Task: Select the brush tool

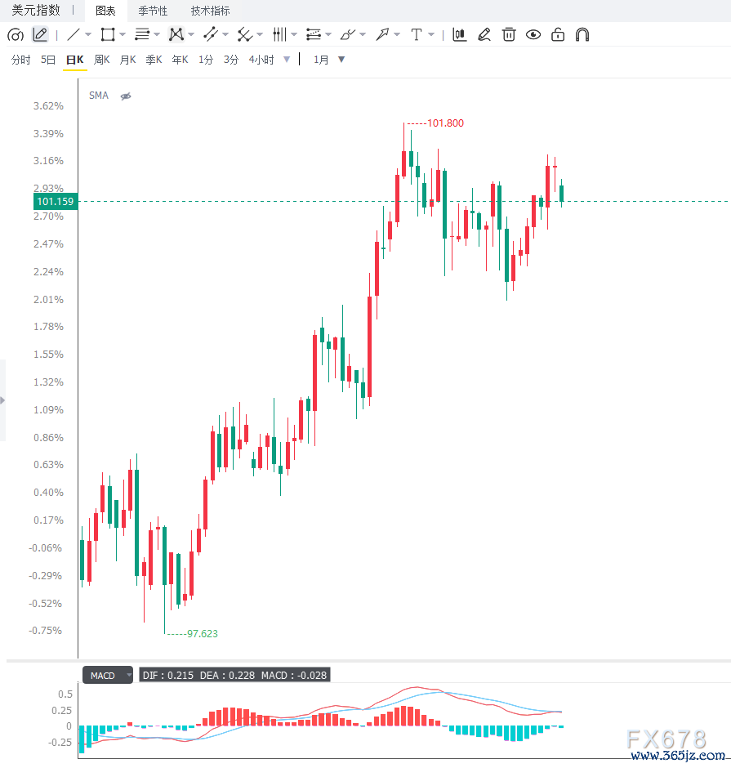Action: [348, 35]
